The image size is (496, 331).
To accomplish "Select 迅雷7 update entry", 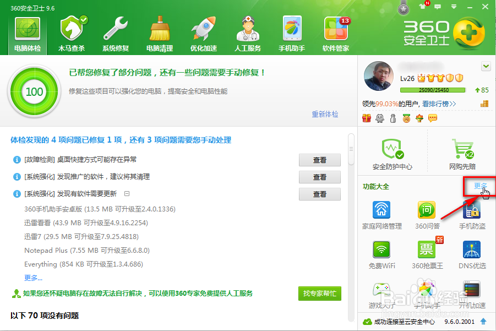I will [x=81, y=237].
